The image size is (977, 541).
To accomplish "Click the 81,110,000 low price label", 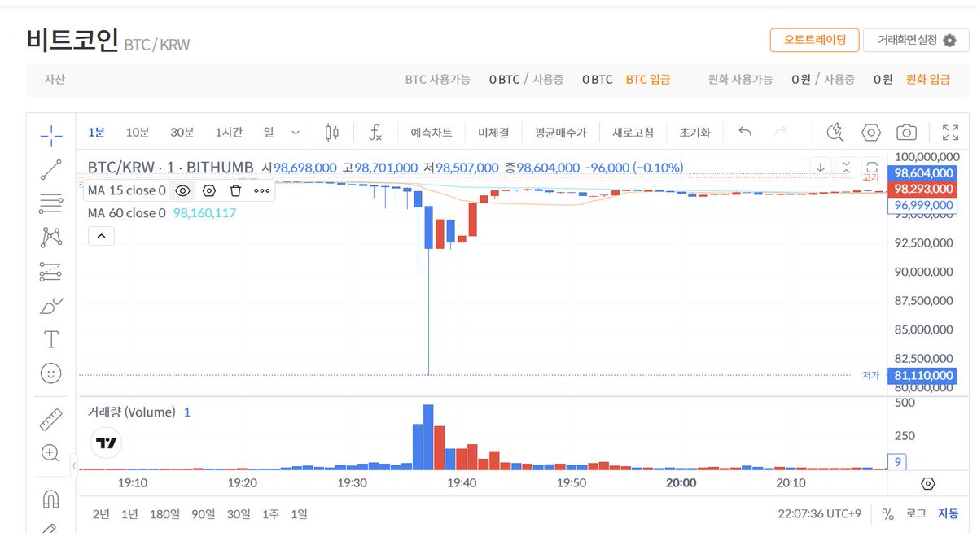I will point(923,375).
